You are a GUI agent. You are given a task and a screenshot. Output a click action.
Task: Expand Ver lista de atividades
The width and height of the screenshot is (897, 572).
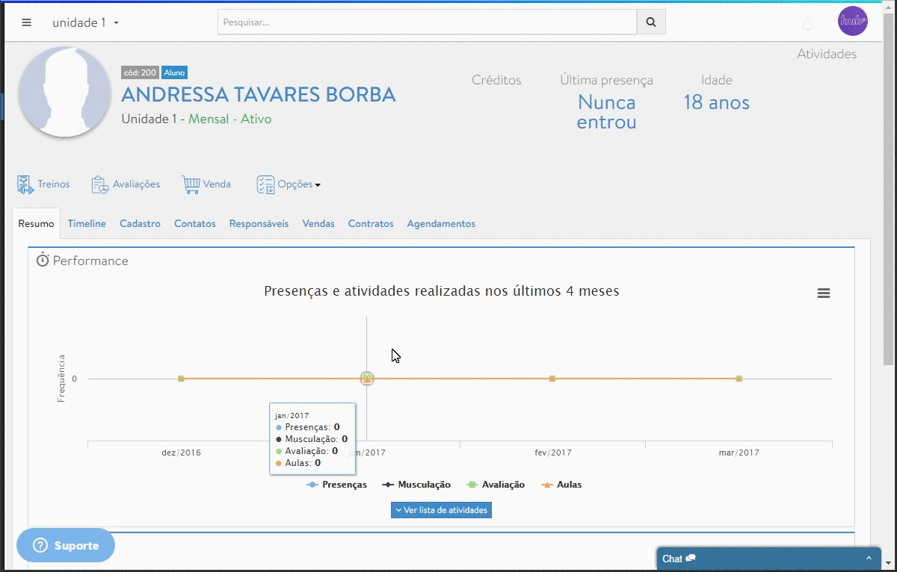[x=441, y=510]
